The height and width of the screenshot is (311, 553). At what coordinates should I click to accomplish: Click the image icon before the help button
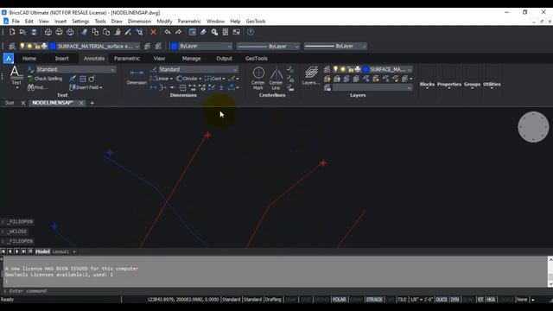(x=236, y=32)
